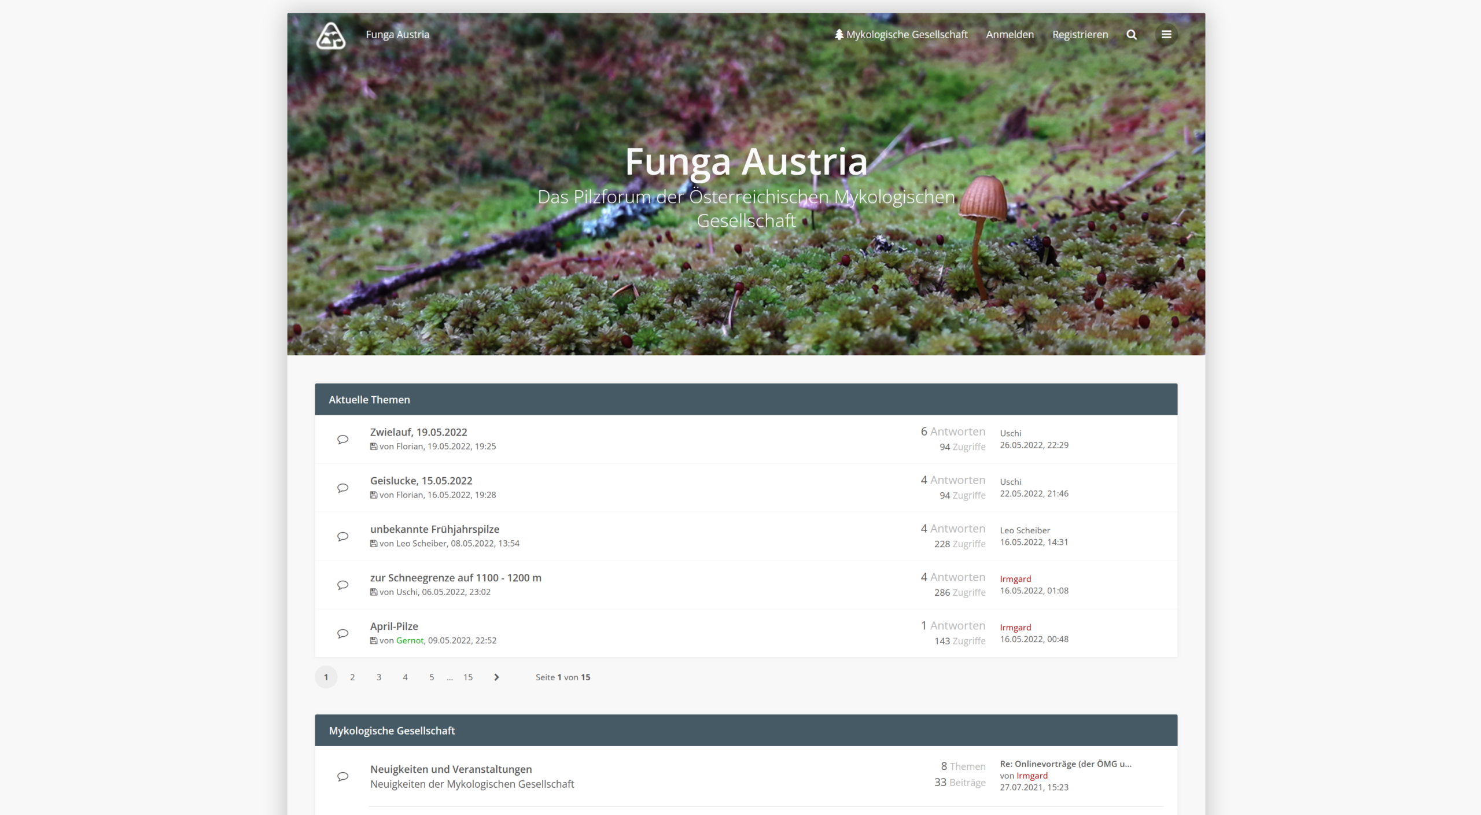Click 'Mykologische Gesellschaft' category header
Viewport: 1481px width, 815px height.
pos(392,731)
